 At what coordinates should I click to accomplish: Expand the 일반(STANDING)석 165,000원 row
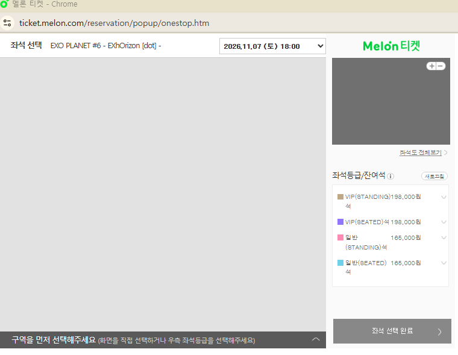[x=444, y=237]
